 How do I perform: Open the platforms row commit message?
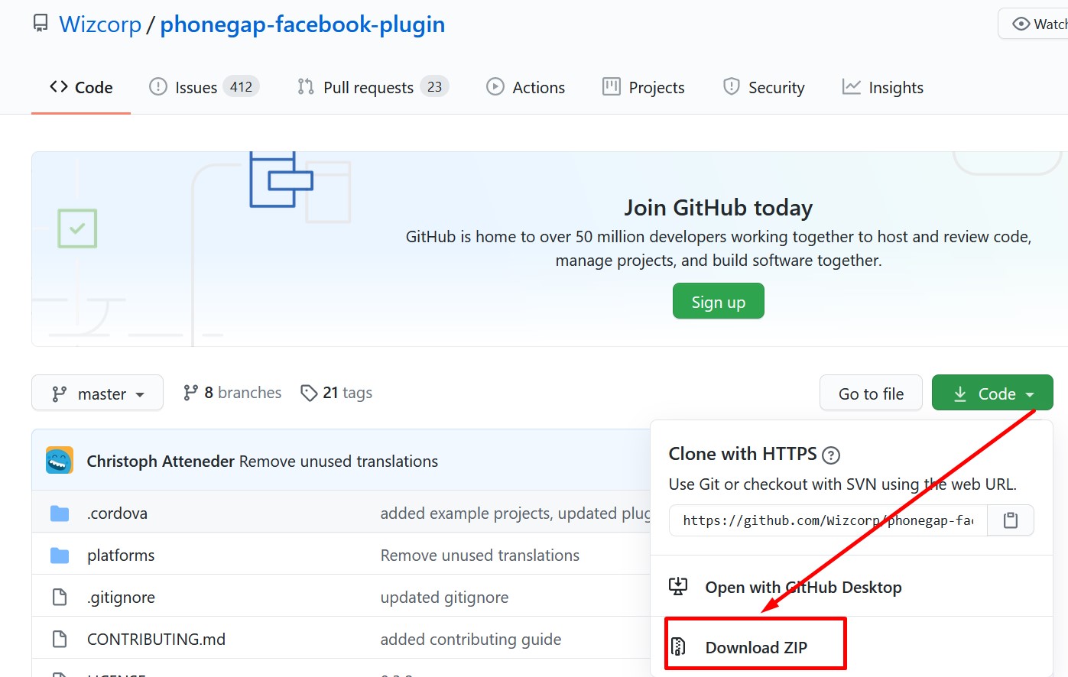pos(480,556)
